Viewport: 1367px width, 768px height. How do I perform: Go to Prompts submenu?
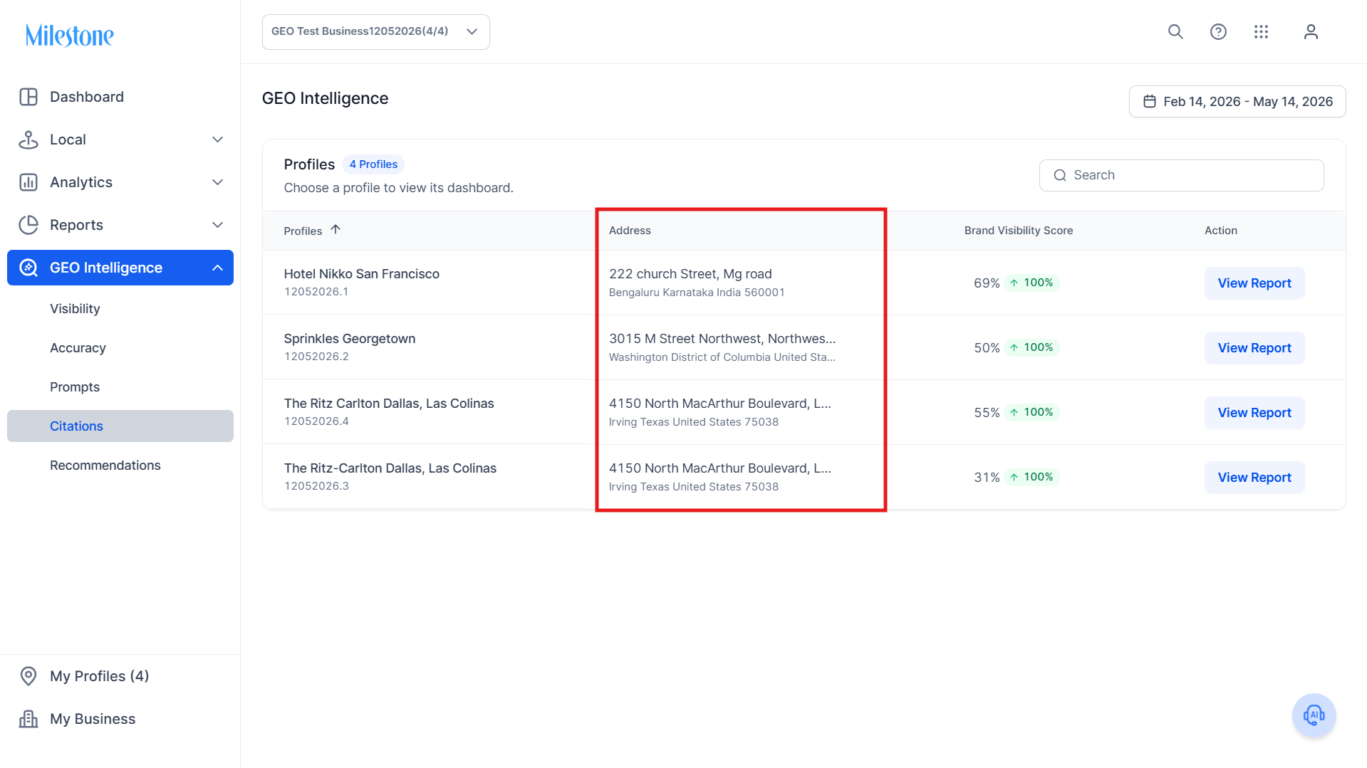click(x=75, y=387)
